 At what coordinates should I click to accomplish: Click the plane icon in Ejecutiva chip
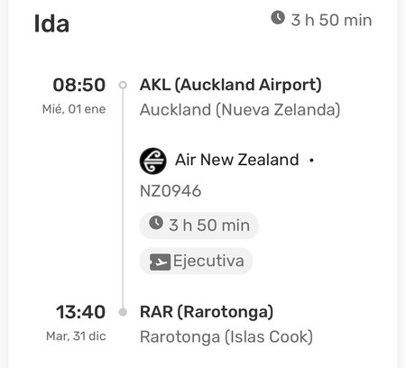pyautogui.click(x=160, y=262)
